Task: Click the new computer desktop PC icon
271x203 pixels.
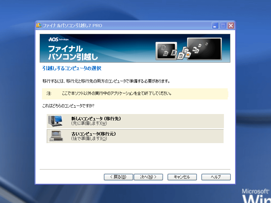Action: (55, 121)
